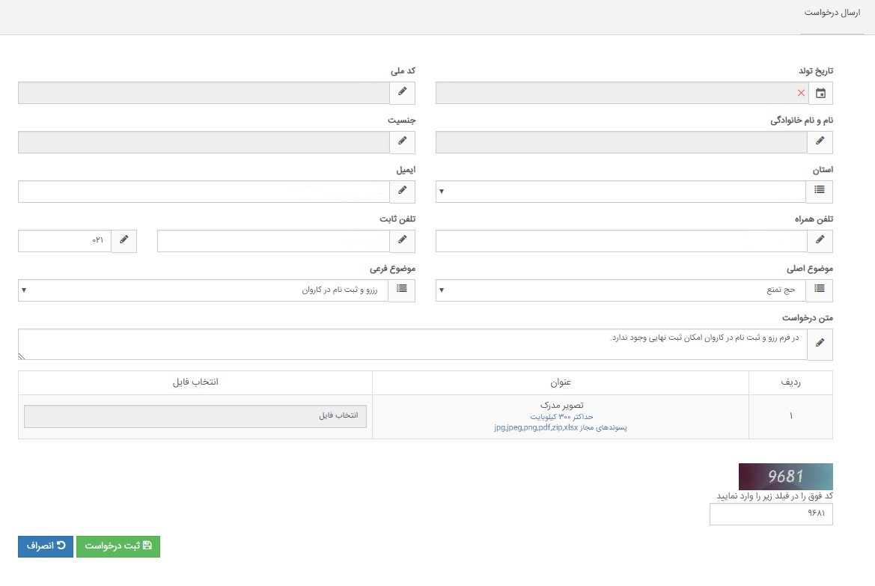The image size is (875, 586).
Task: Click the pencil icon for mobile phone field
Action: coord(820,240)
